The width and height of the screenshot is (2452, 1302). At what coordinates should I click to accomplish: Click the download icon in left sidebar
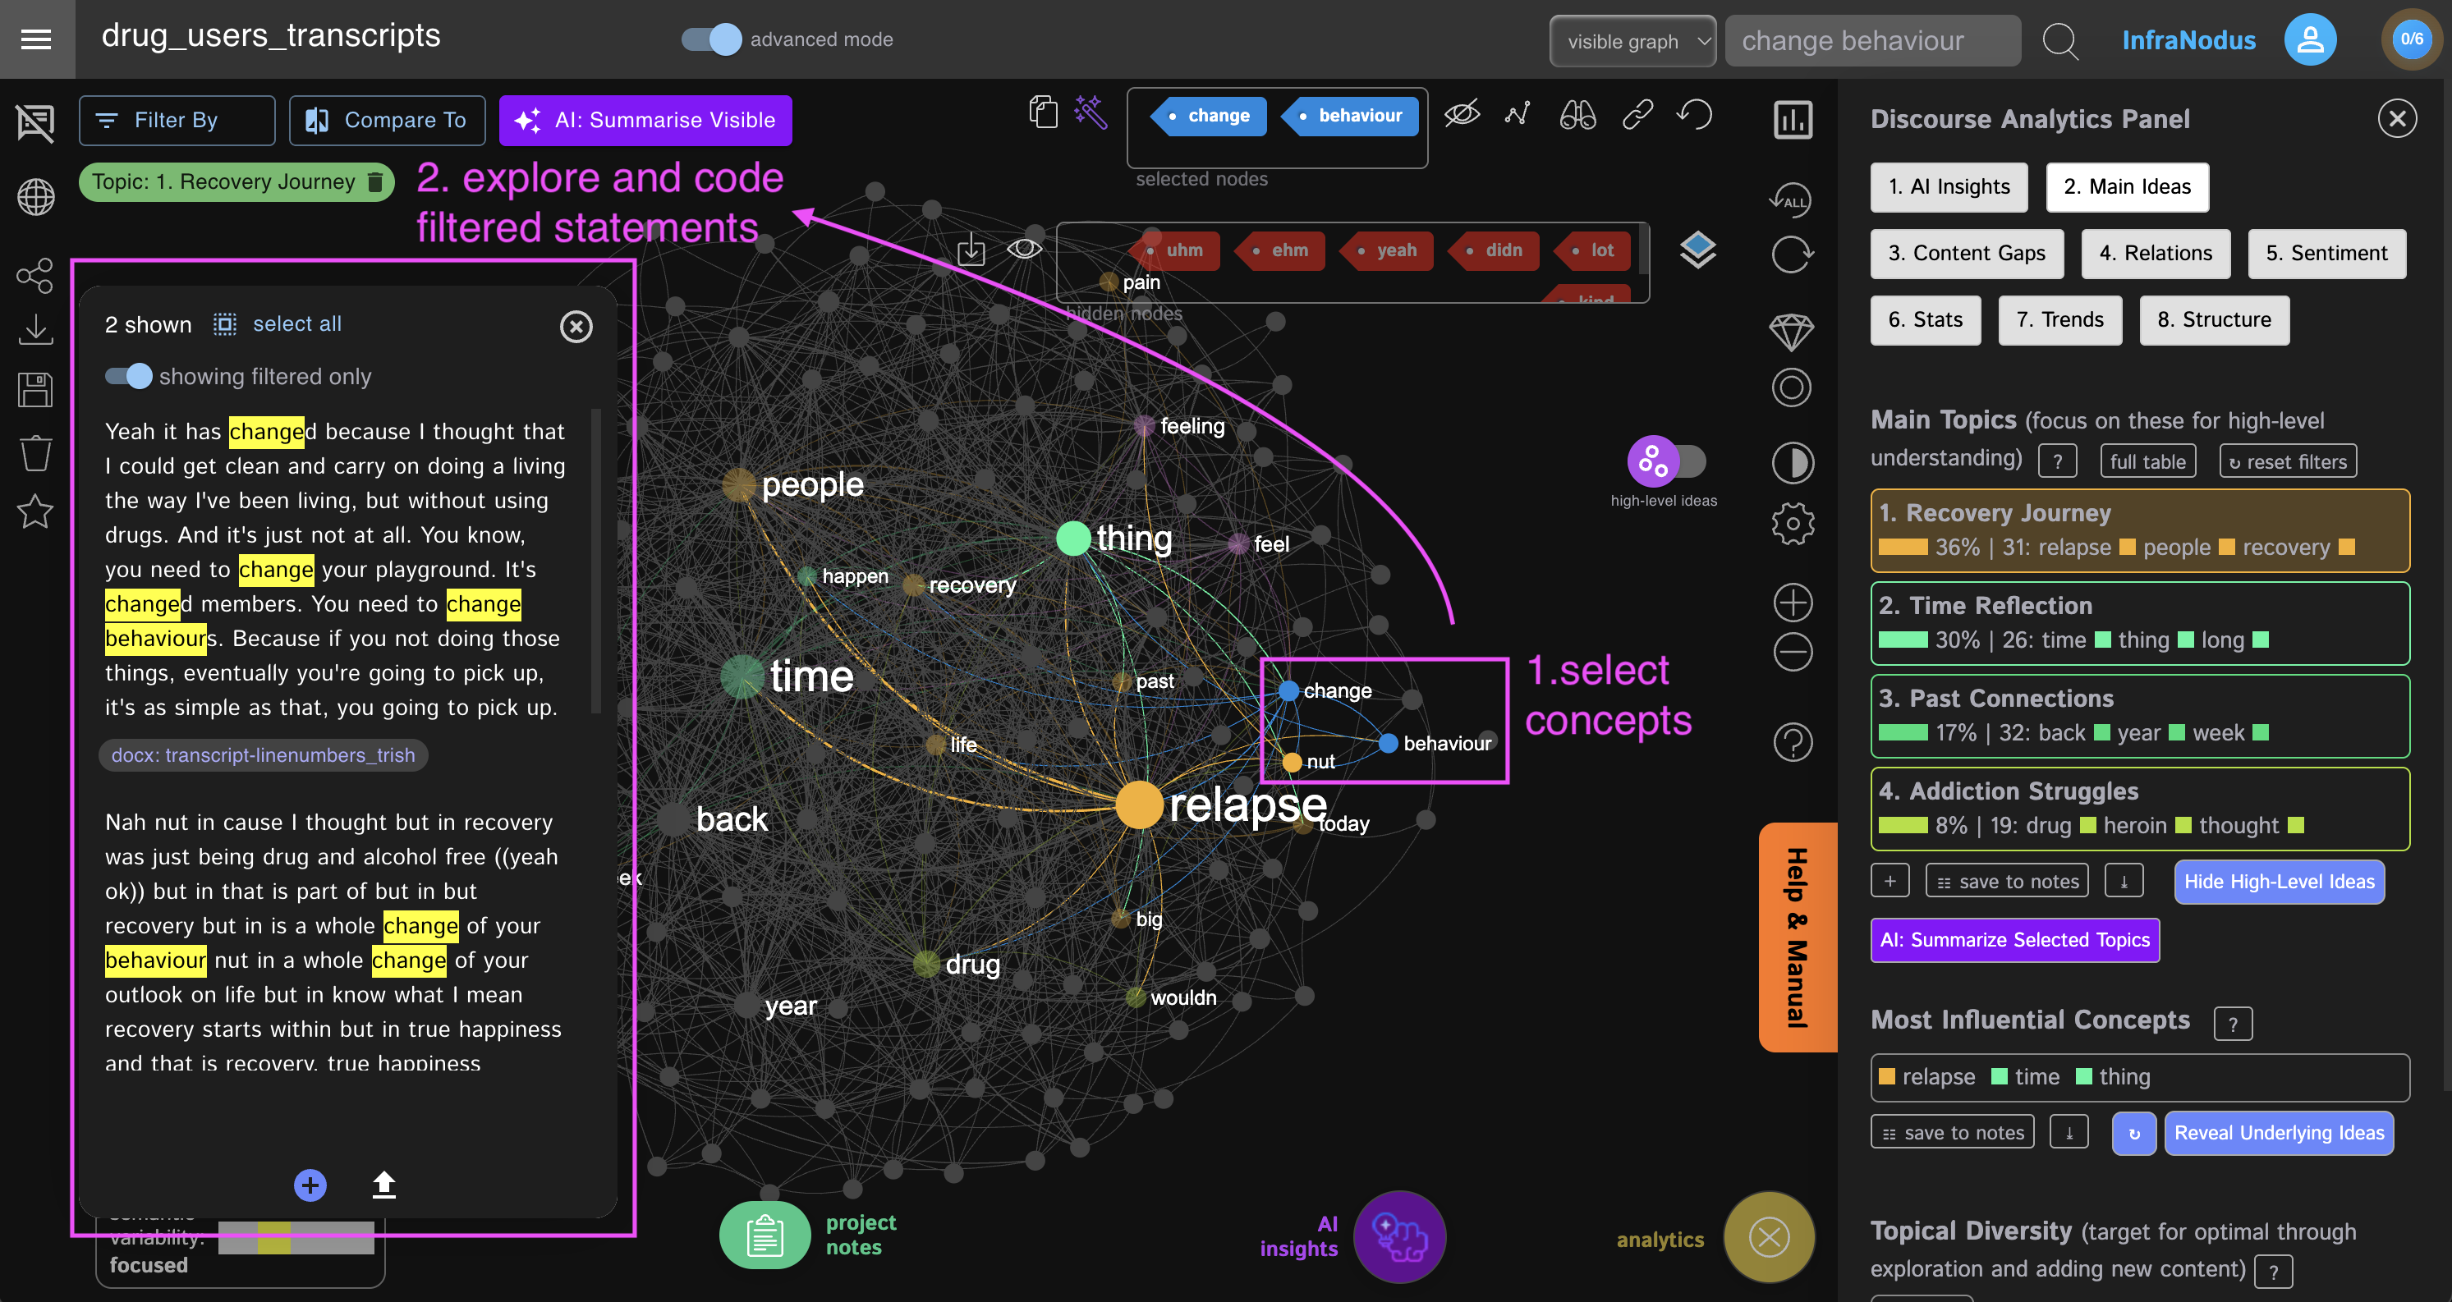coord(35,331)
